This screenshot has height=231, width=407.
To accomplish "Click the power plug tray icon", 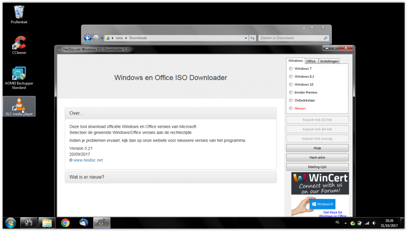I will [359, 223].
